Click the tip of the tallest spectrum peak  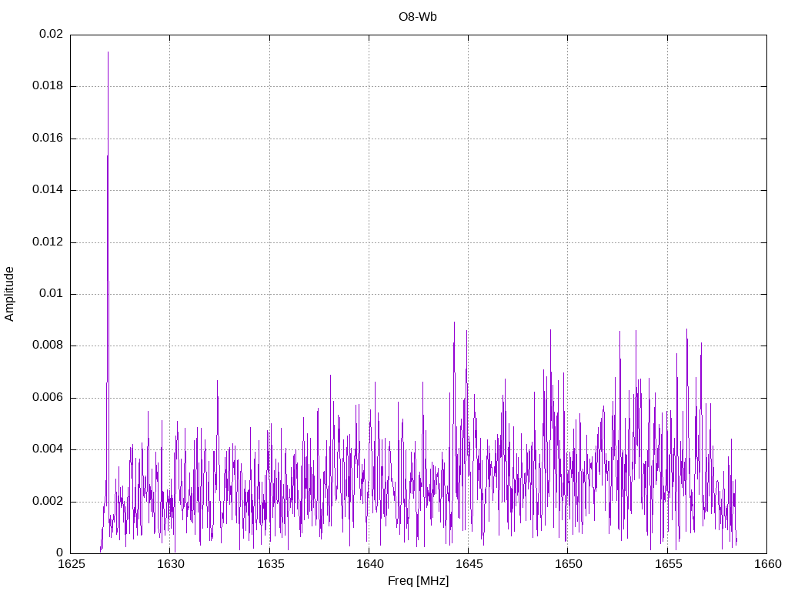point(108,52)
